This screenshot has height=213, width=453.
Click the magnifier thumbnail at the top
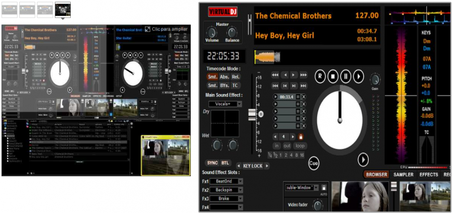(x=63, y=10)
